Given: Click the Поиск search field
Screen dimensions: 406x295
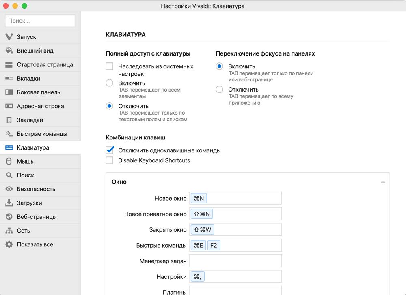Looking at the screenshot, I should [x=40, y=21].
